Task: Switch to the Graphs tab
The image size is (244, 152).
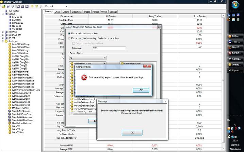Action: point(66,12)
